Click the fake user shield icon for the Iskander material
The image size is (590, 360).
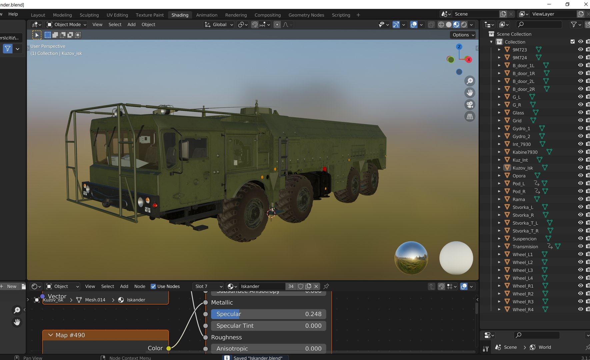(301, 286)
